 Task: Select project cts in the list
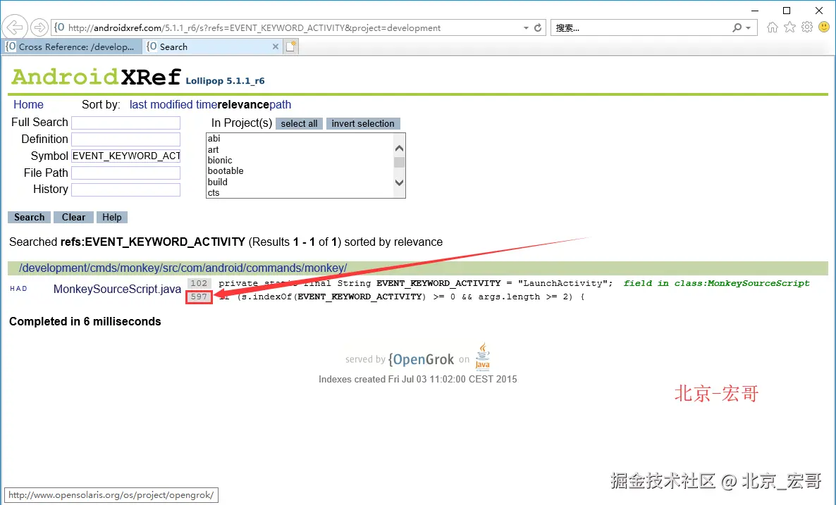214,193
